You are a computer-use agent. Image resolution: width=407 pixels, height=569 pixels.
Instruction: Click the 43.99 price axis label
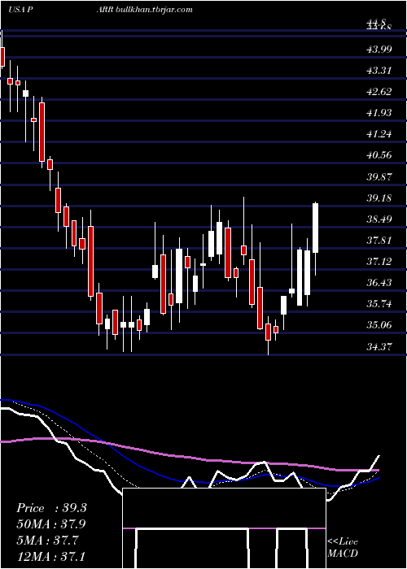[x=379, y=49]
